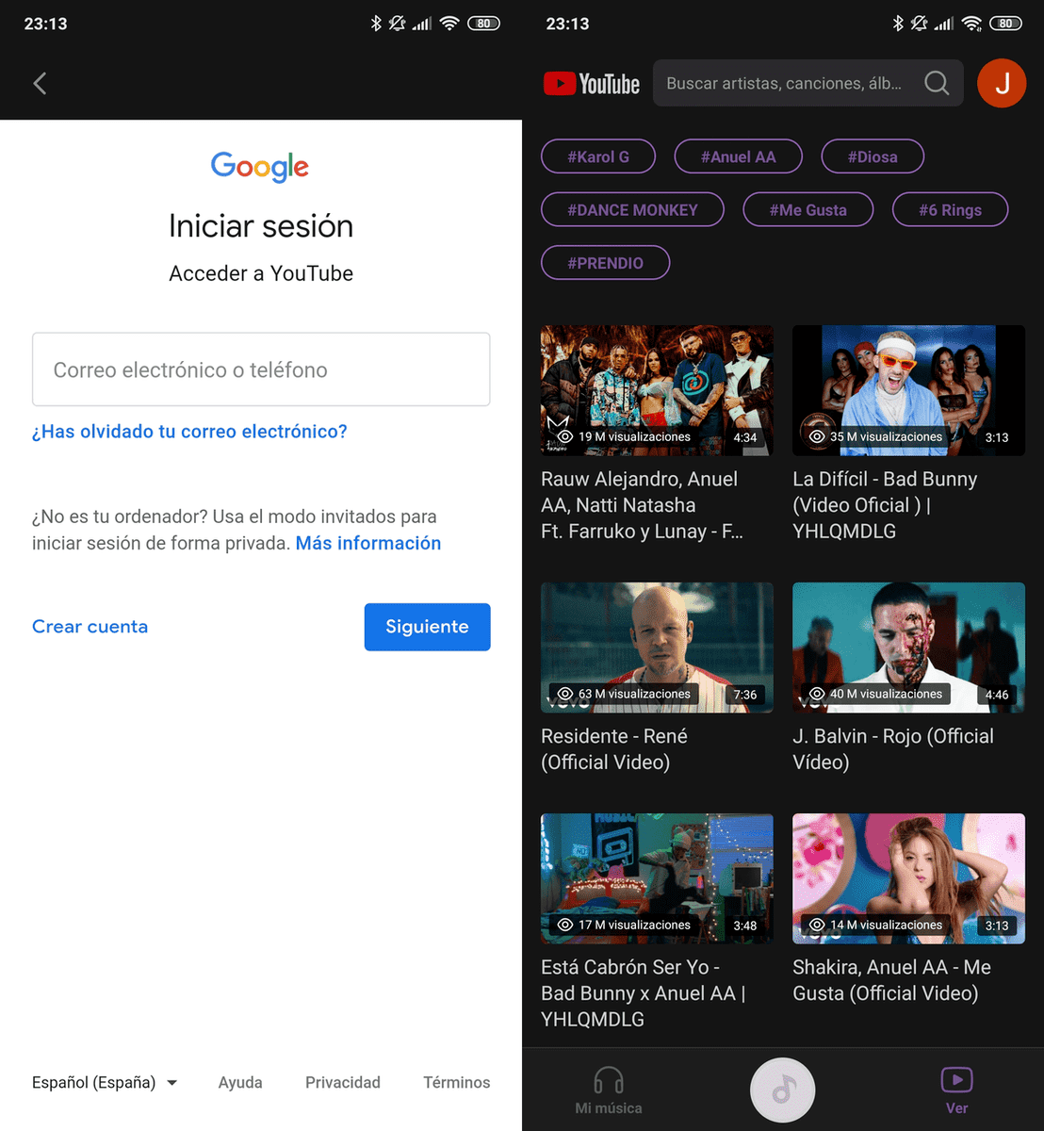Click the 7:36 duration label
This screenshot has width=1044, height=1131.
coord(745,695)
